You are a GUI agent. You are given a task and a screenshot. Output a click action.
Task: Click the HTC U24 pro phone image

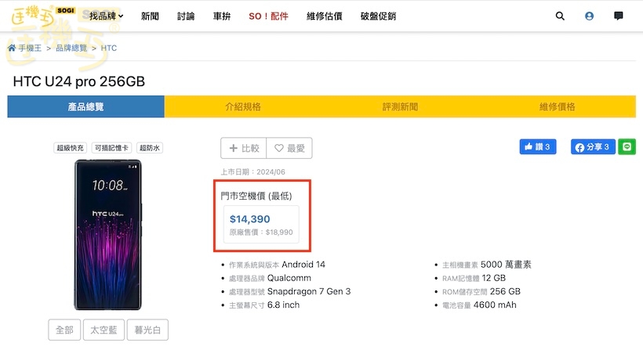109,236
